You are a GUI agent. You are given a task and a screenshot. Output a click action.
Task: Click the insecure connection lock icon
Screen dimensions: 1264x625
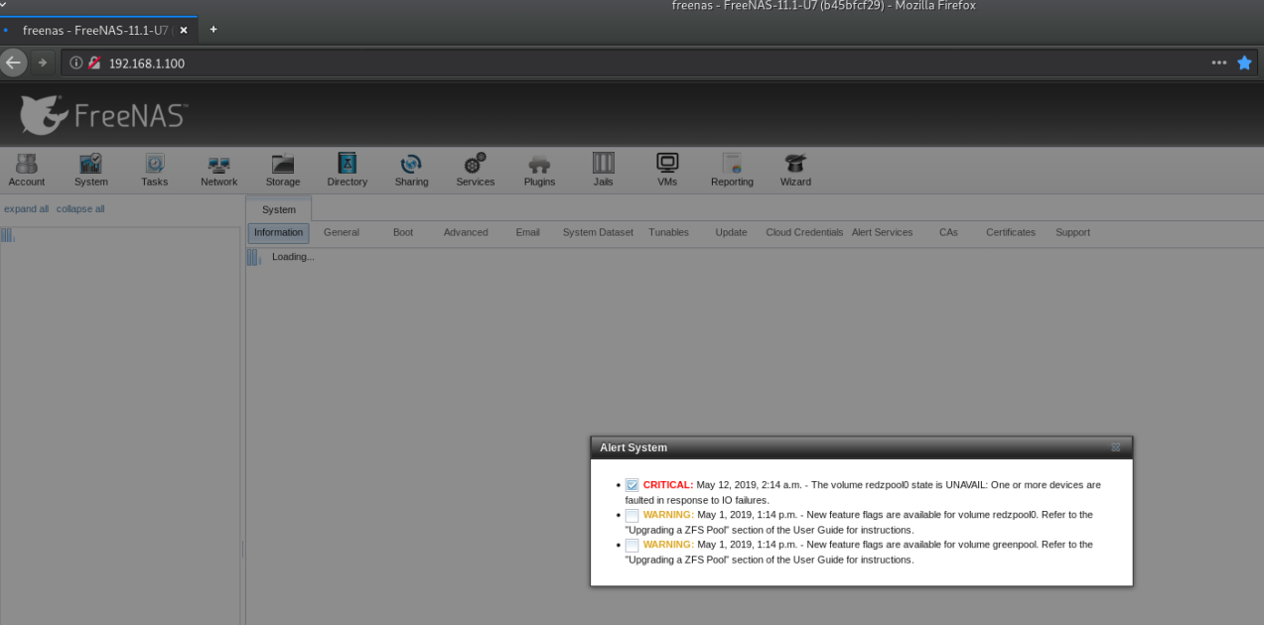94,62
